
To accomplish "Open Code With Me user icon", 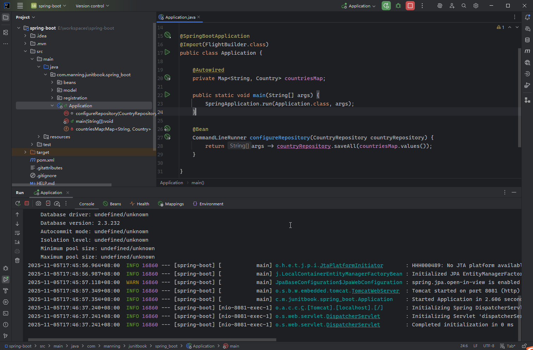I will (x=452, y=6).
